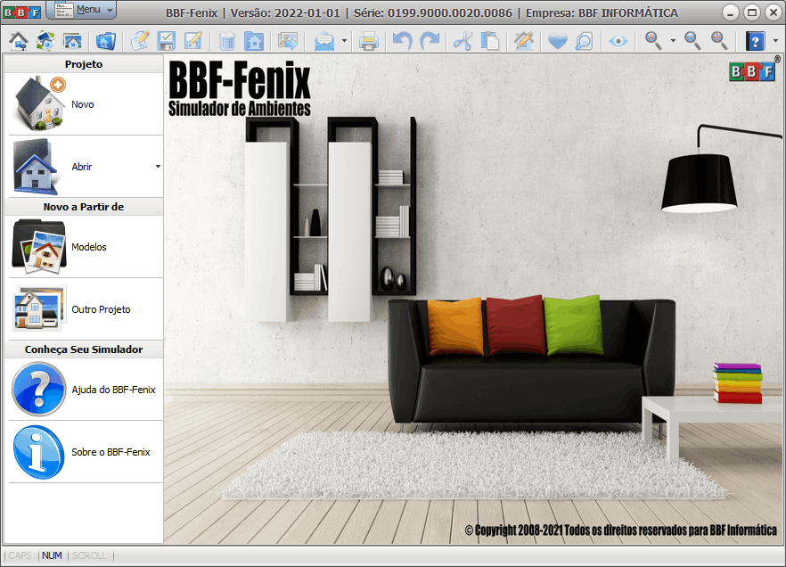Click the Projeto section header
Screen dimensions: 786x567
click(x=84, y=64)
